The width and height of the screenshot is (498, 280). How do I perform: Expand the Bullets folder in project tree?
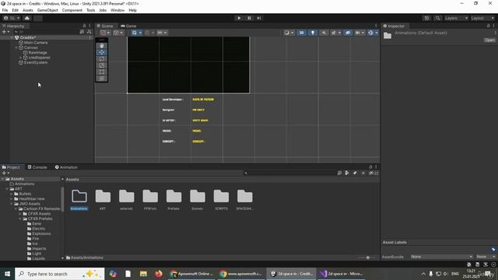click(x=12, y=194)
